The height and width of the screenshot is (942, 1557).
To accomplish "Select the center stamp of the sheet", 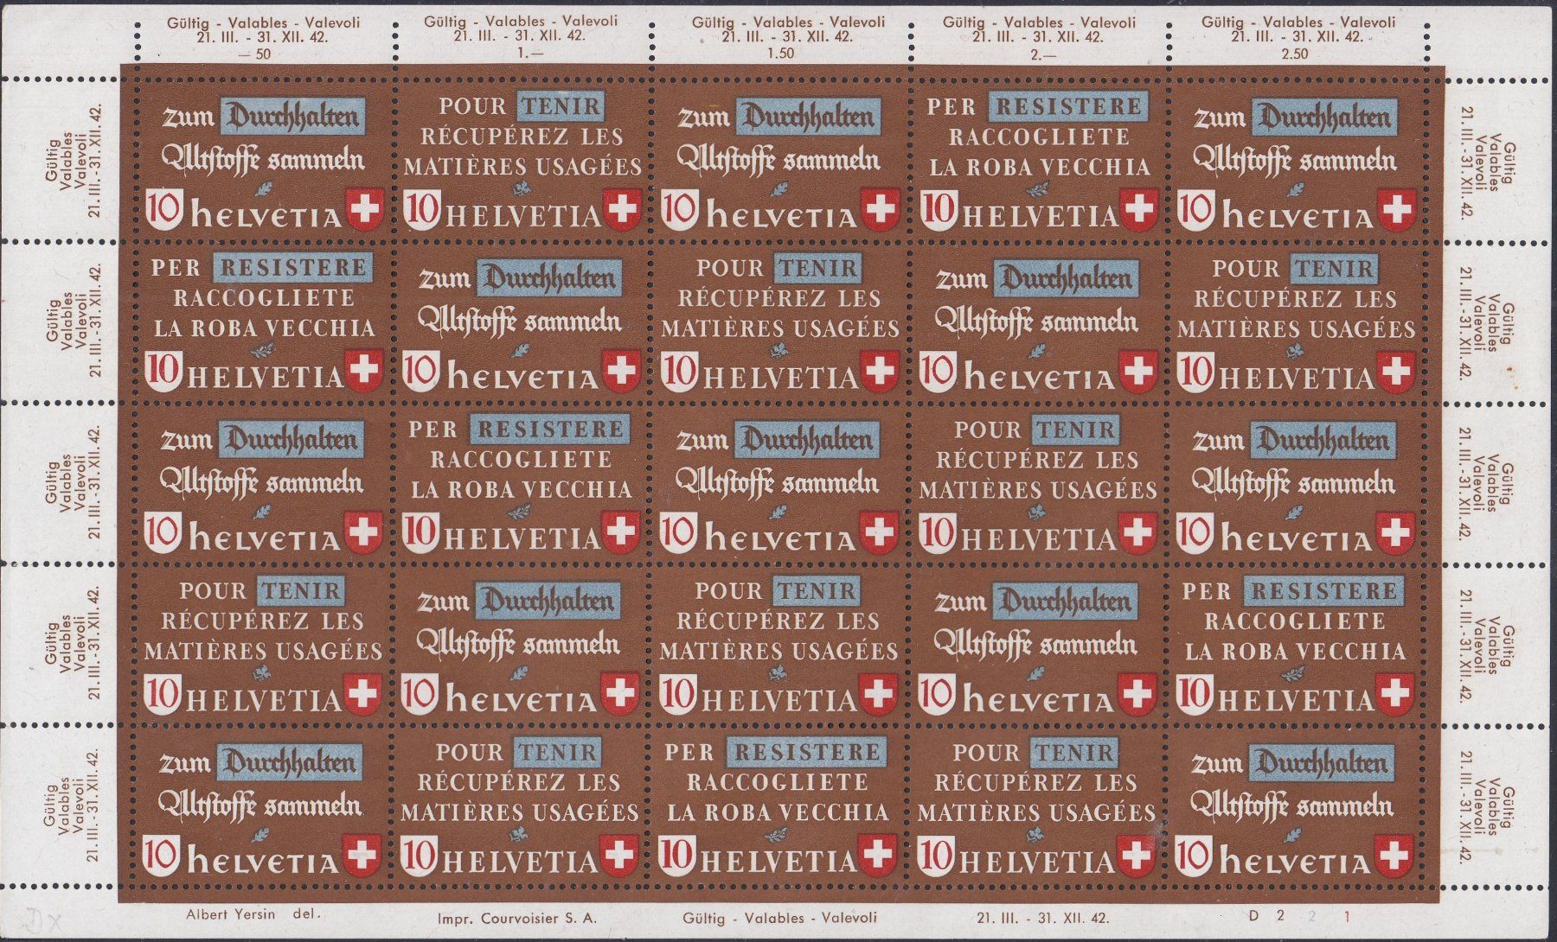I will (778, 484).
